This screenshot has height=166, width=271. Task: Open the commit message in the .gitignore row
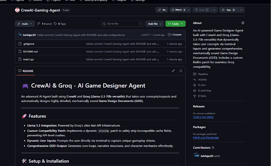point(122,44)
